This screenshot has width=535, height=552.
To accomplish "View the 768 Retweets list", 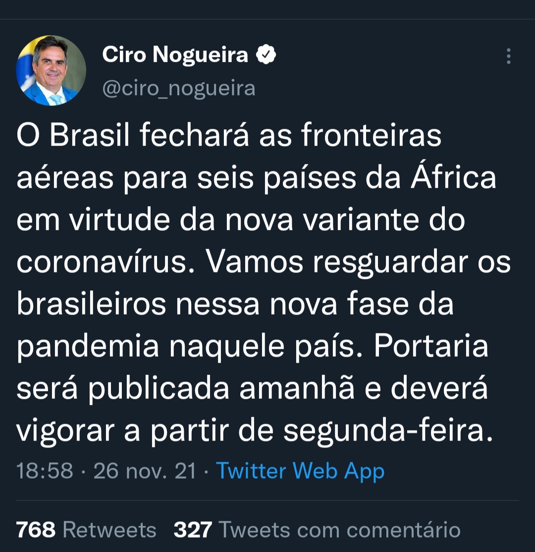I will coord(86,530).
